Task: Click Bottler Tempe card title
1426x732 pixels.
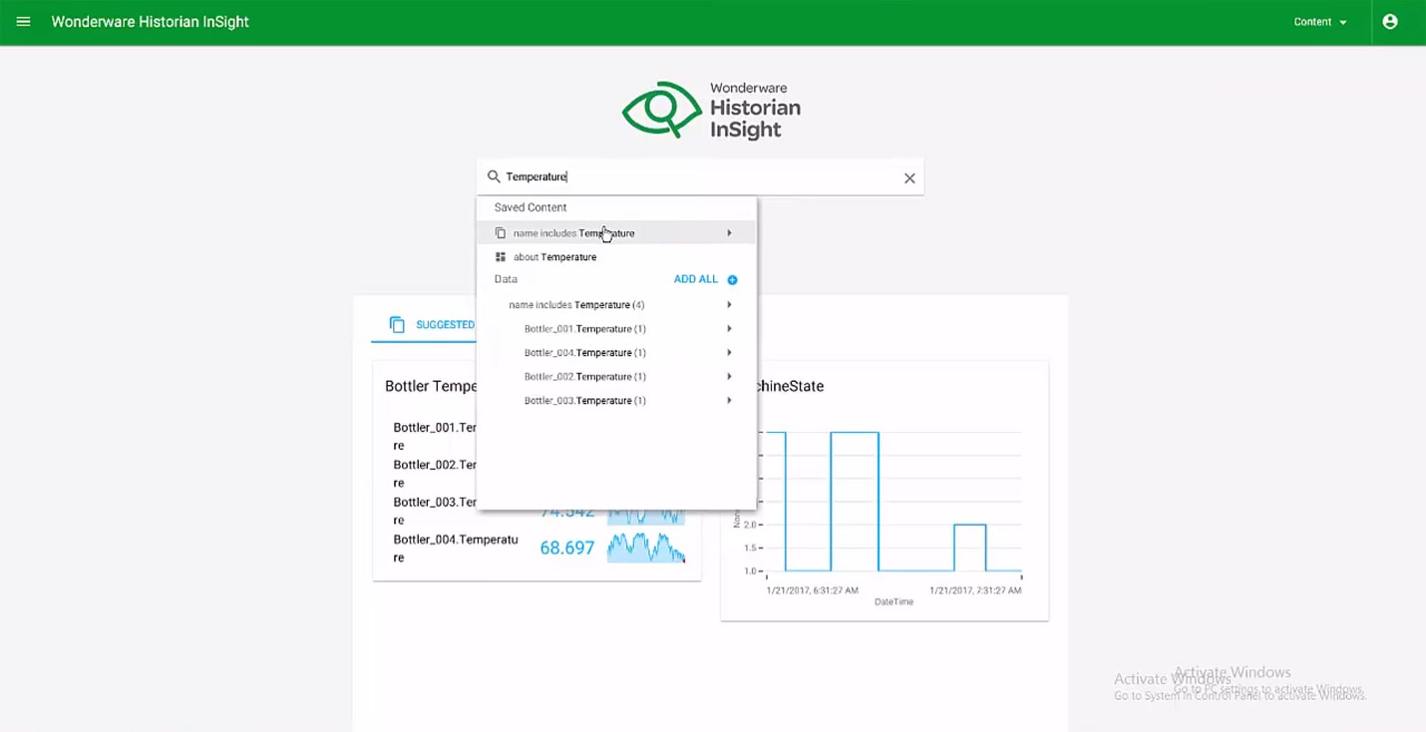Action: 431,386
